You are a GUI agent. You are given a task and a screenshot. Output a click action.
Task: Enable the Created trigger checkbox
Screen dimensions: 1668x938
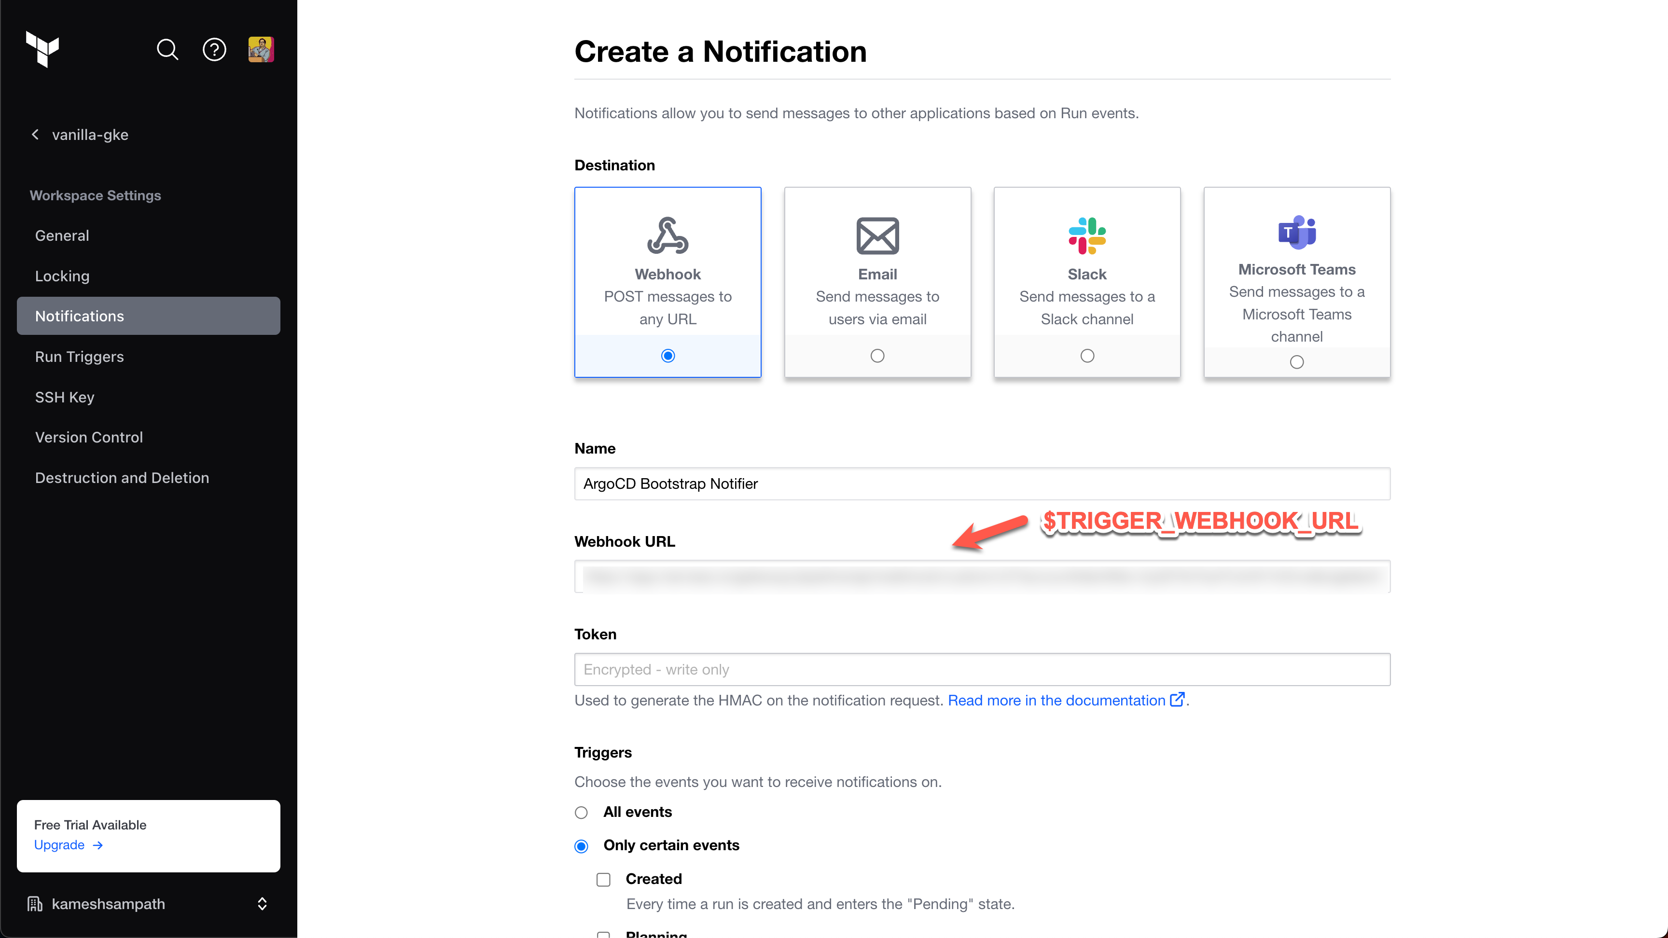603,879
